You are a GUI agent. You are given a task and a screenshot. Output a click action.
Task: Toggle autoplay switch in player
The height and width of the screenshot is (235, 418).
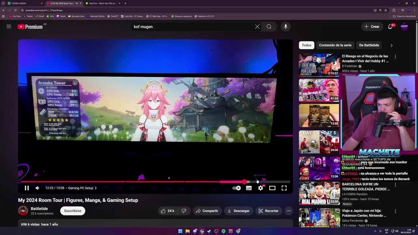point(237,188)
